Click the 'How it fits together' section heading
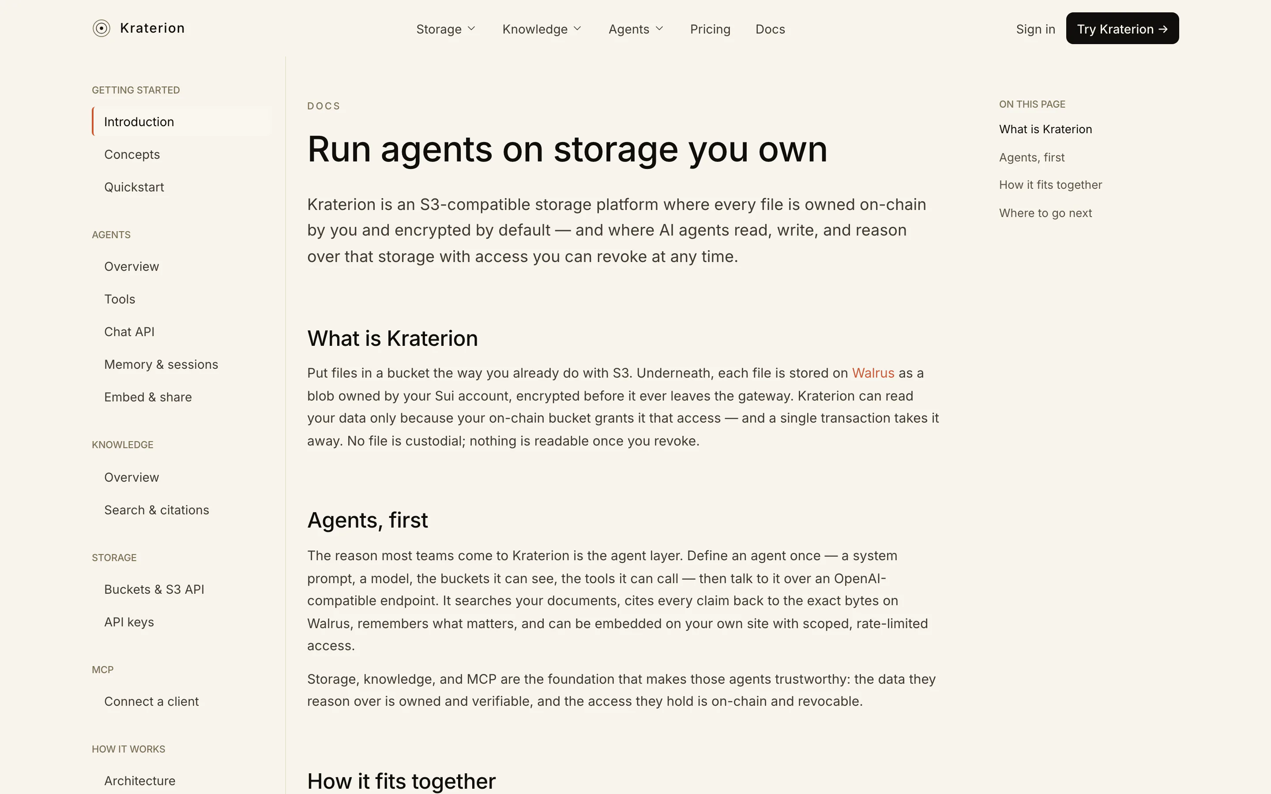This screenshot has height=794, width=1271. 401,781
